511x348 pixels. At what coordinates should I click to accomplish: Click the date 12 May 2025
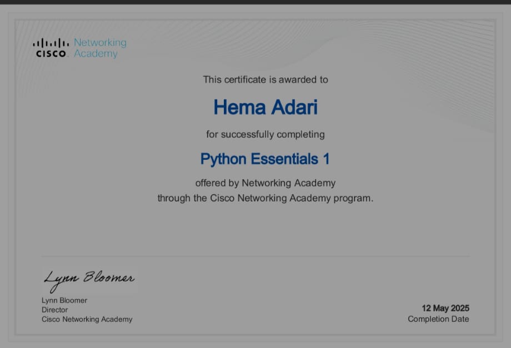coord(445,308)
